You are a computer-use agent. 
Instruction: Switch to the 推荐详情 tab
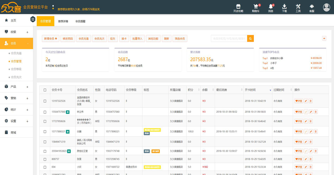[x=63, y=21]
